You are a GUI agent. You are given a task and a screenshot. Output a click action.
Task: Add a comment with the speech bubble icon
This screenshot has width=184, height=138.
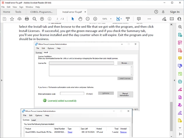pos(139,19)
